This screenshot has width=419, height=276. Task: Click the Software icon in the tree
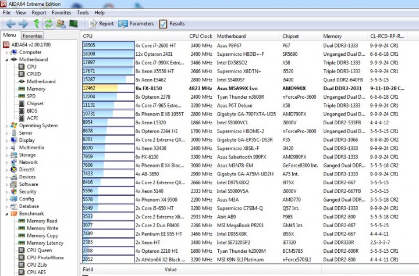pyautogui.click(x=13, y=184)
